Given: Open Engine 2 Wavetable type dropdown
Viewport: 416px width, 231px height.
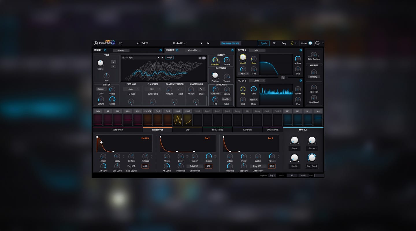Looking at the screenshot, I should tap(193, 50).
